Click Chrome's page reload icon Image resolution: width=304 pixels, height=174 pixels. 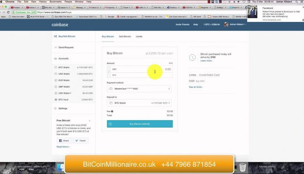[x=9, y=12]
